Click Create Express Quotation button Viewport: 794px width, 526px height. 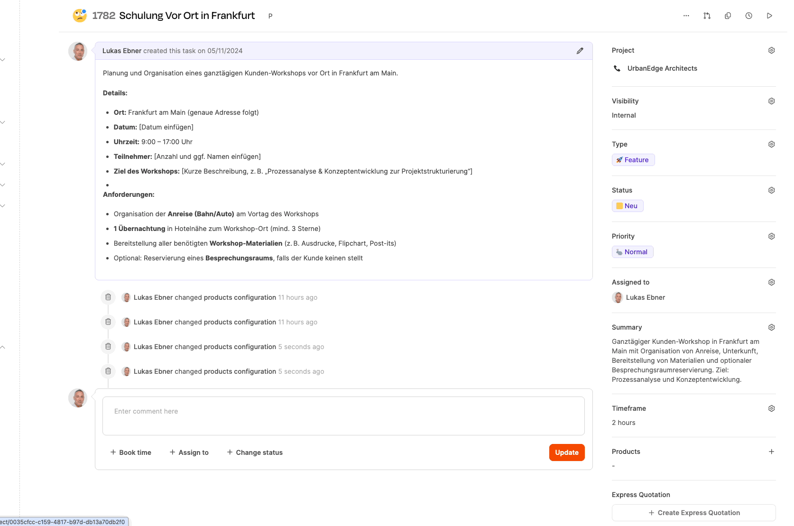[x=693, y=513]
